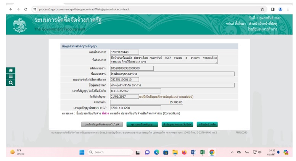The image size is (296, 161).
Task: Open the browser side panel icon
Action: click(x=273, y=9)
